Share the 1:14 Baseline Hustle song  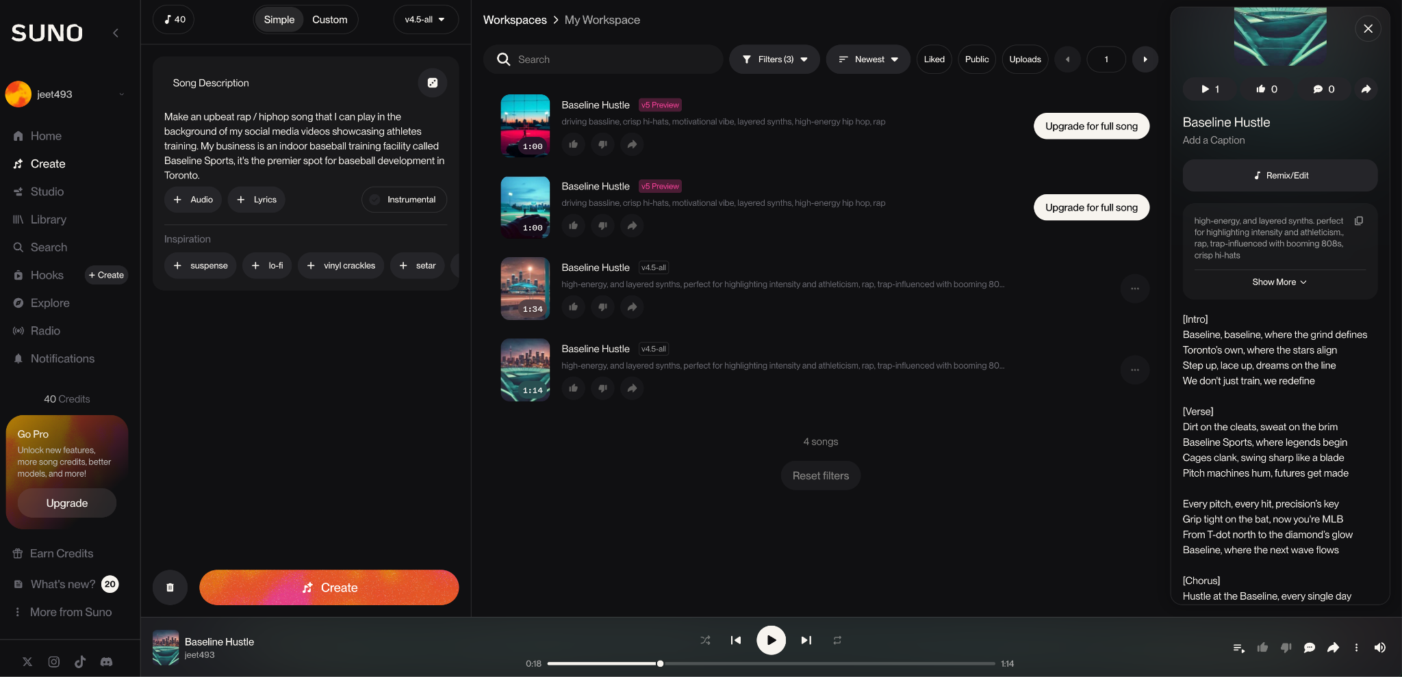(x=633, y=388)
